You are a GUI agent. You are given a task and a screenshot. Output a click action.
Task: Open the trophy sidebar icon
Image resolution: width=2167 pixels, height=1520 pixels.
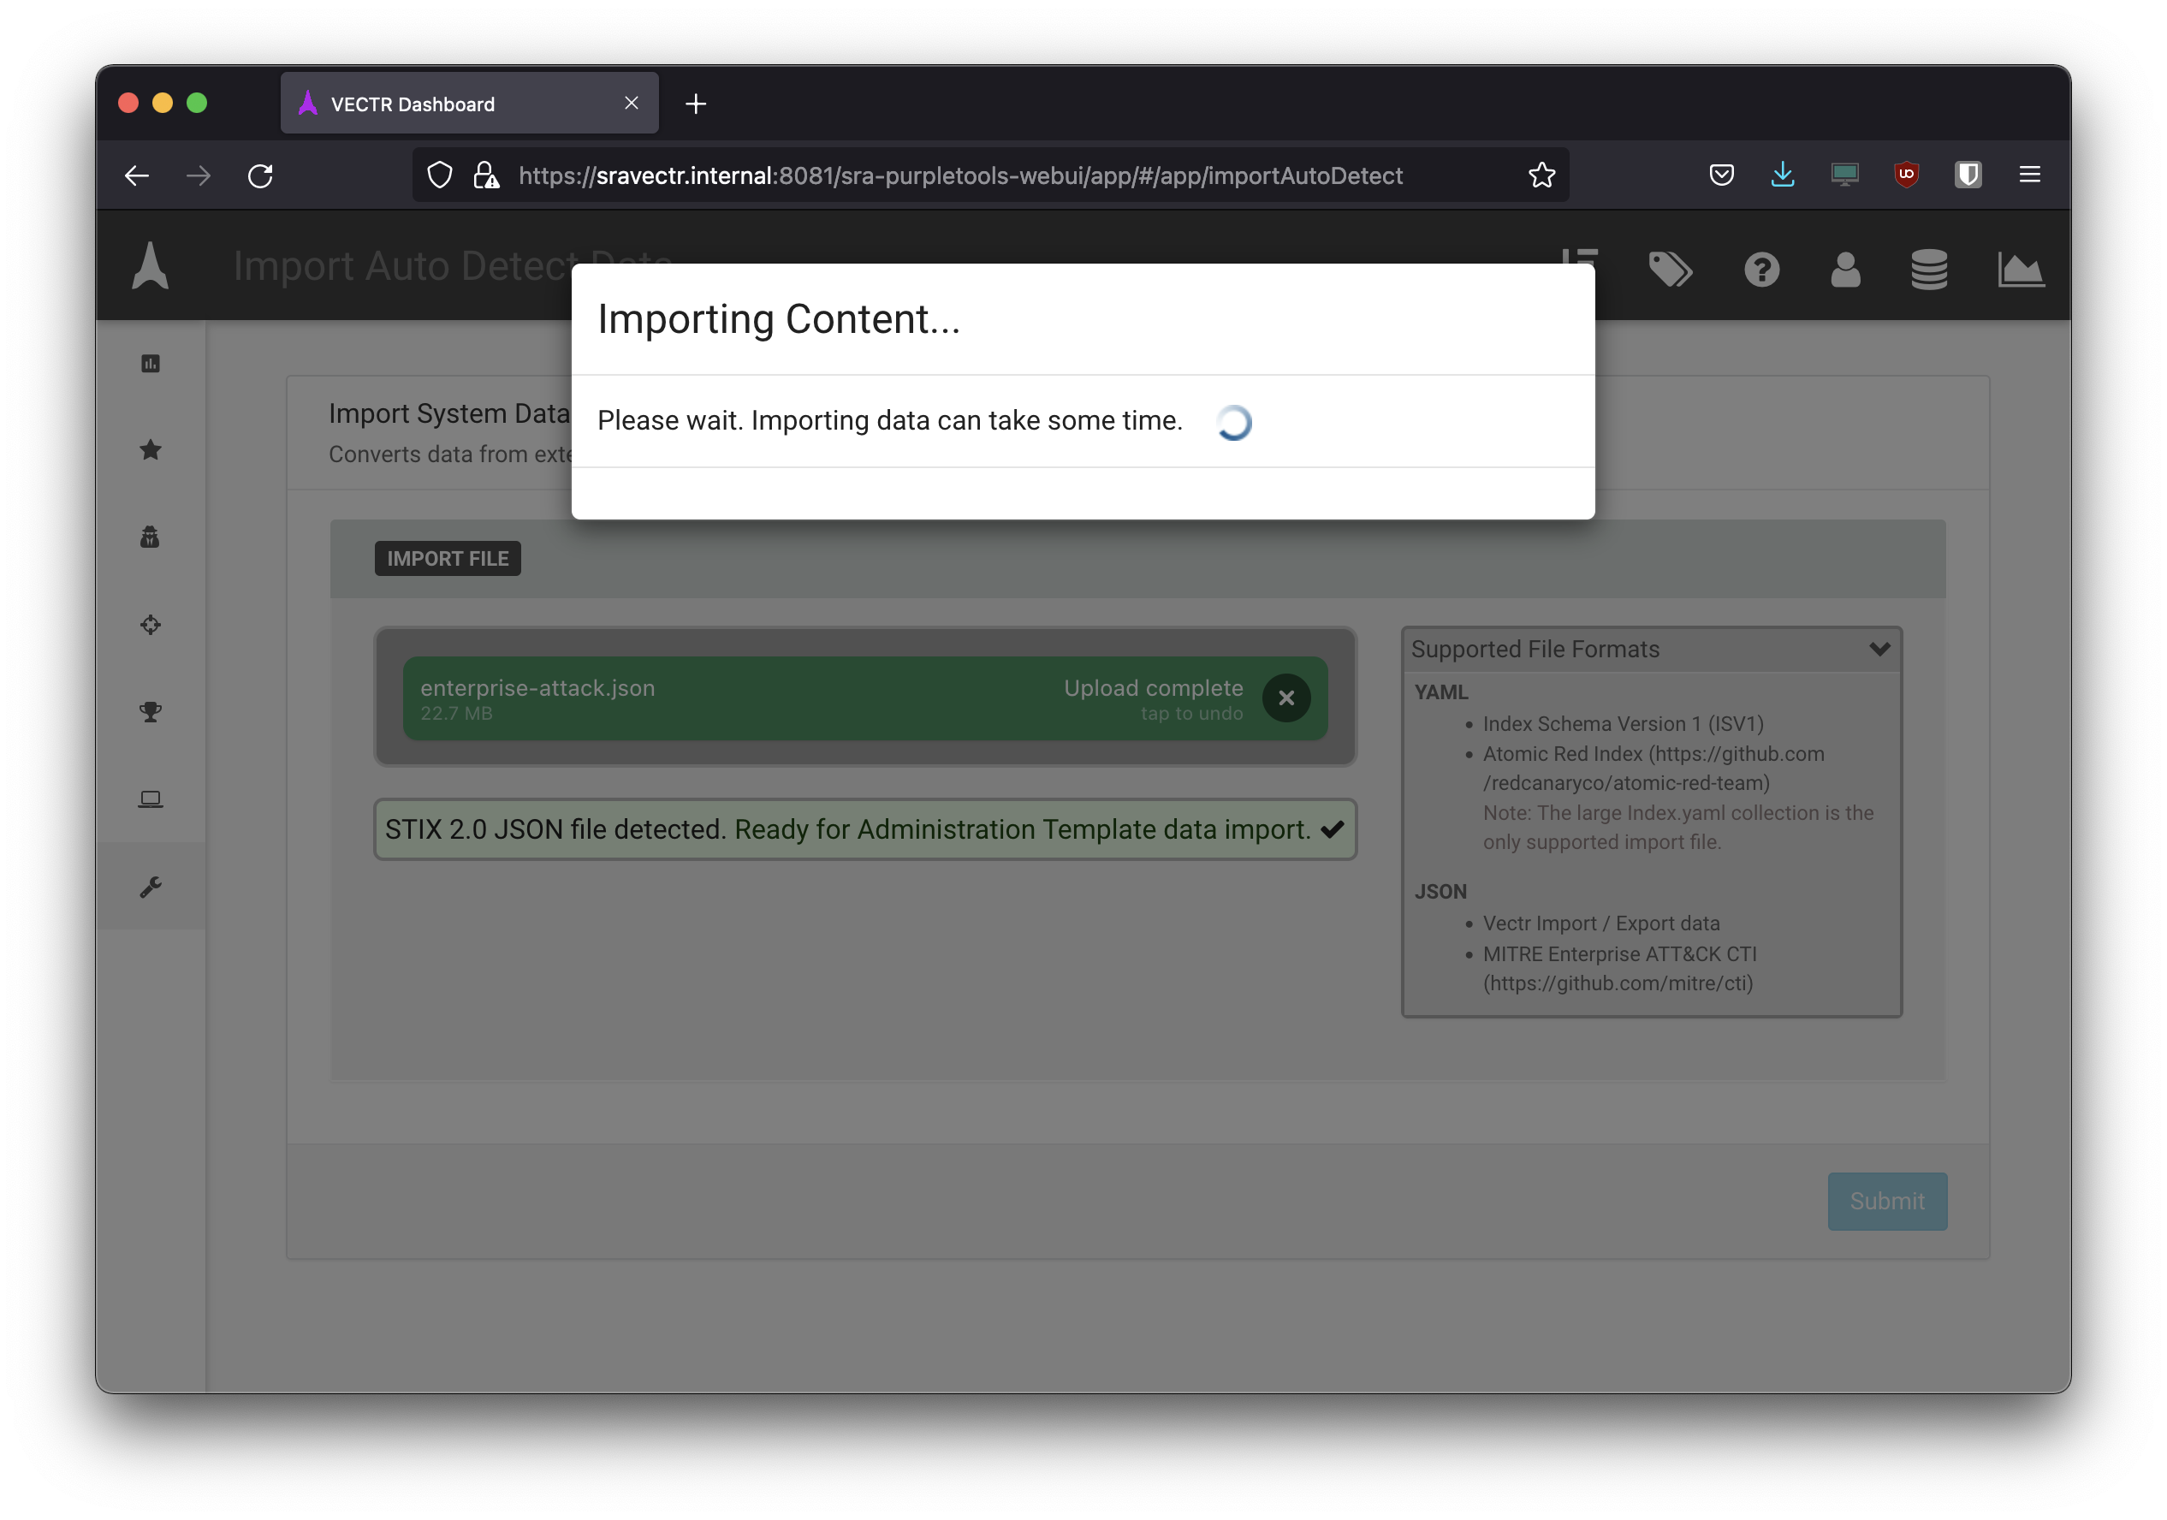(x=150, y=712)
